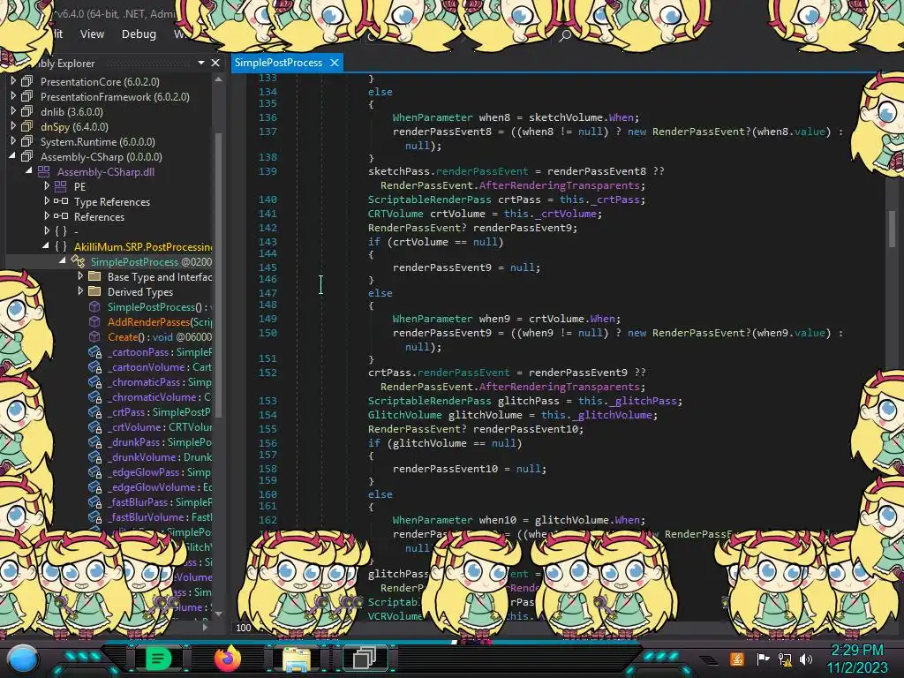Click the WhenParameter type on line 149
Viewport: 904px width, 678px height.
point(433,318)
